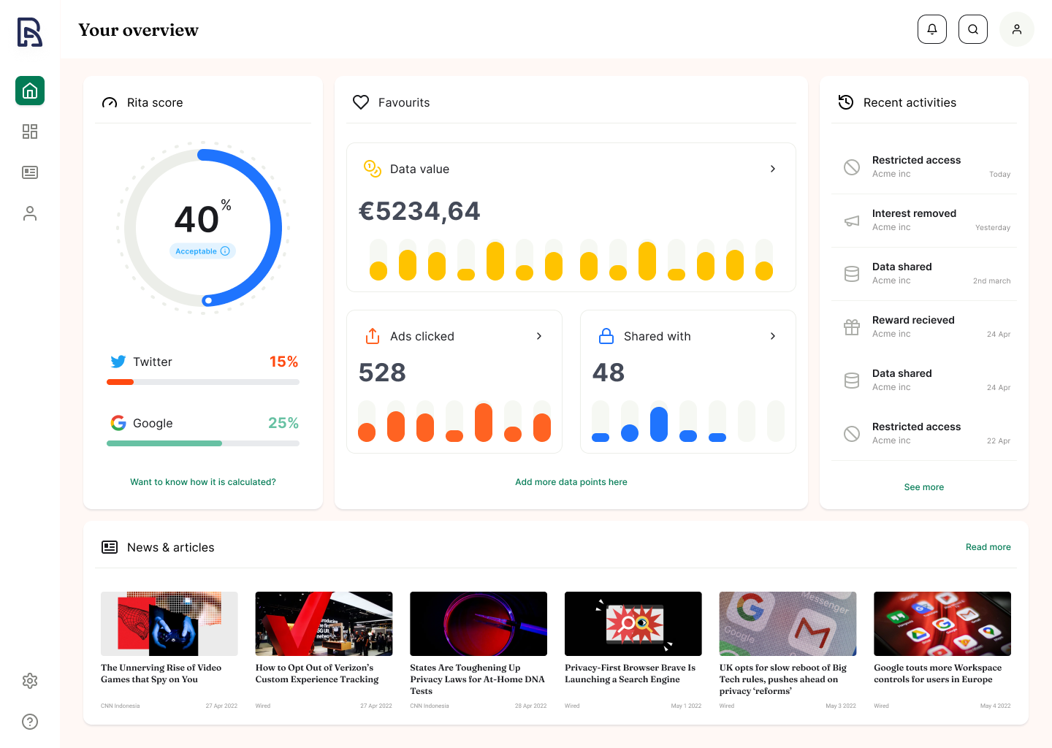The height and width of the screenshot is (748, 1052).
Task: Open the notifications bell icon
Action: point(932,29)
